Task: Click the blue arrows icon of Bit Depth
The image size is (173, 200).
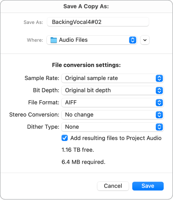Action: [x=159, y=90]
